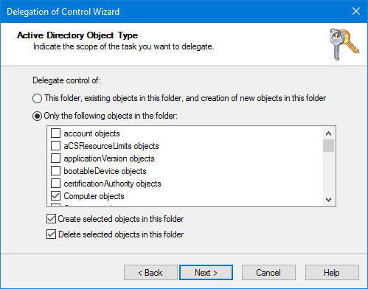This screenshot has width=368, height=289.
Task: Click the object list scrollbar thumb
Action: [328, 145]
